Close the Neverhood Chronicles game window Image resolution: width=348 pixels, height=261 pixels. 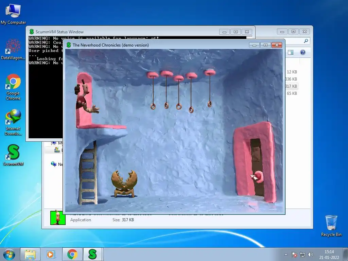click(x=277, y=45)
